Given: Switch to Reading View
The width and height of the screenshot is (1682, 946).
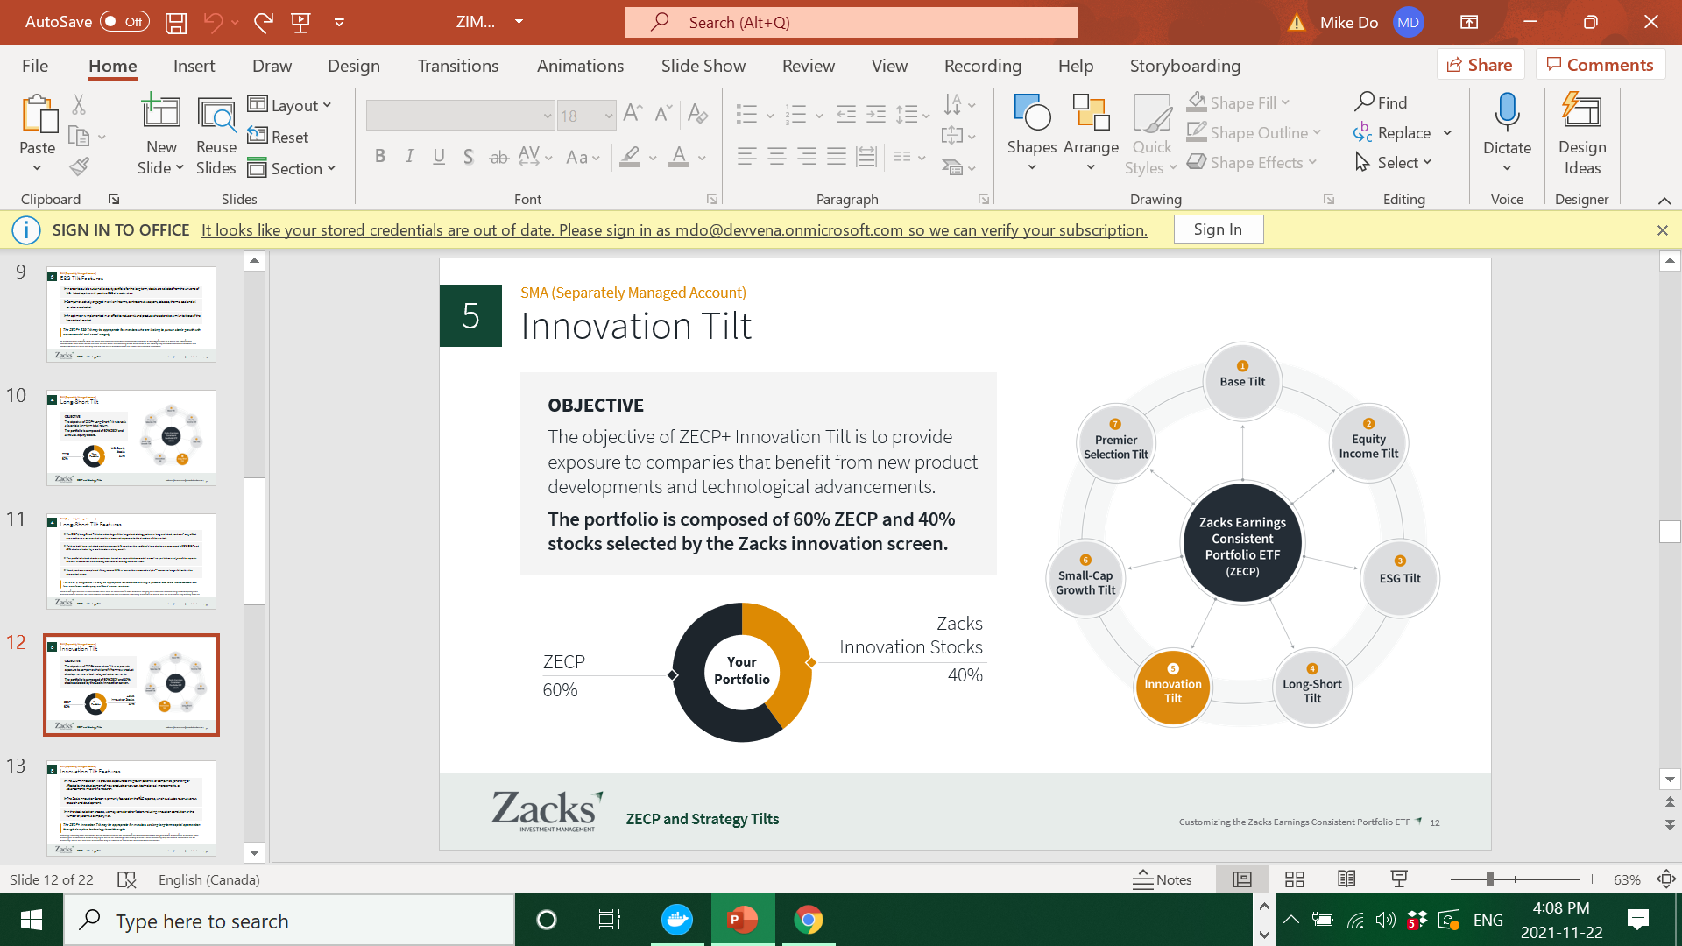Looking at the screenshot, I should [x=1346, y=879].
